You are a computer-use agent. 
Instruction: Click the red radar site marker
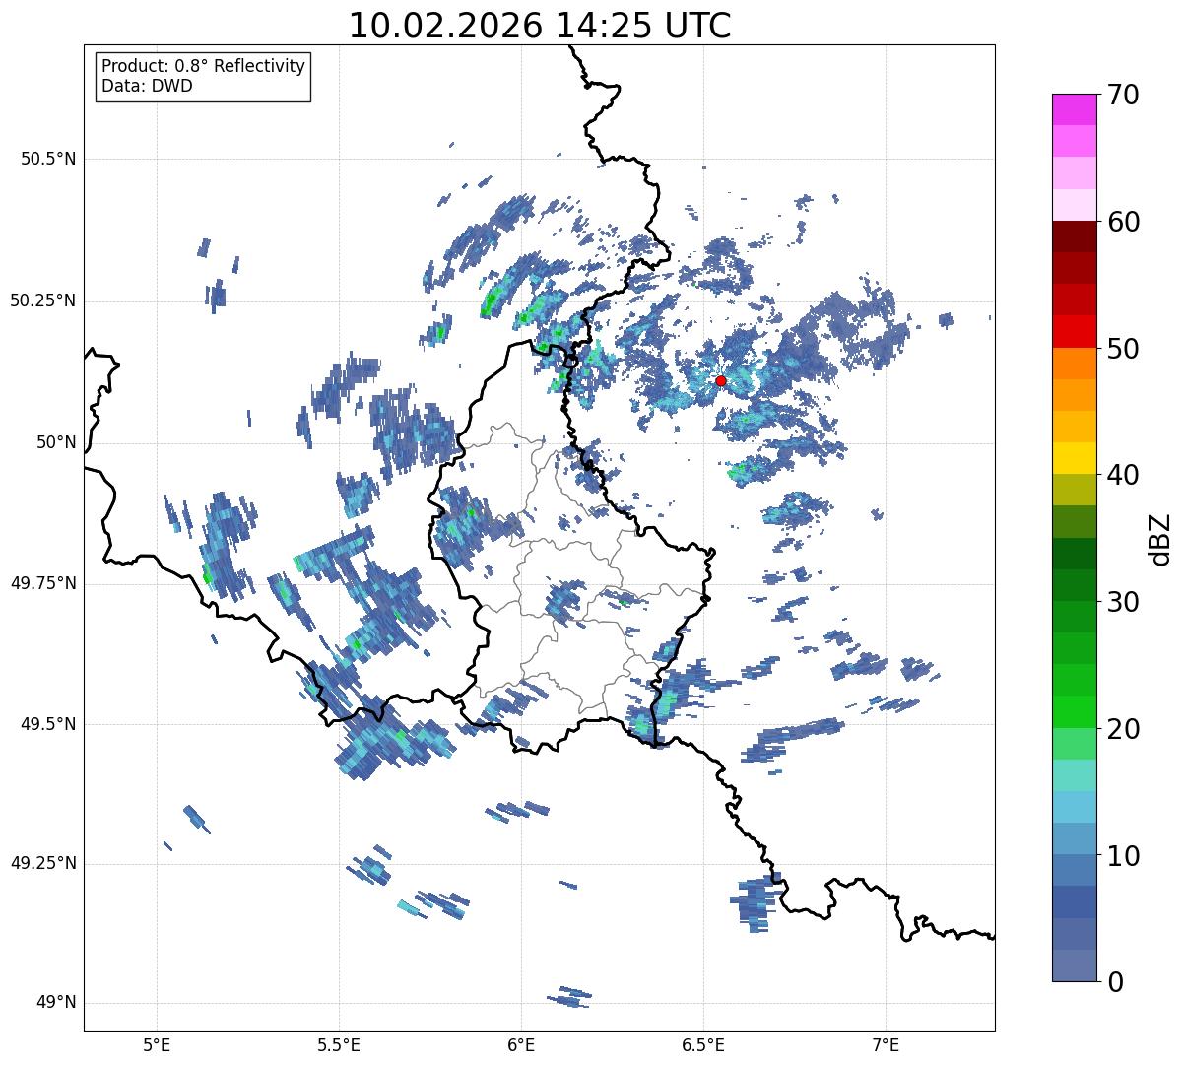(x=721, y=380)
